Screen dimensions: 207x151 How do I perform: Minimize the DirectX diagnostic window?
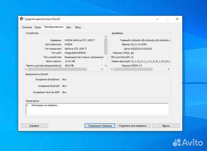click(158, 19)
